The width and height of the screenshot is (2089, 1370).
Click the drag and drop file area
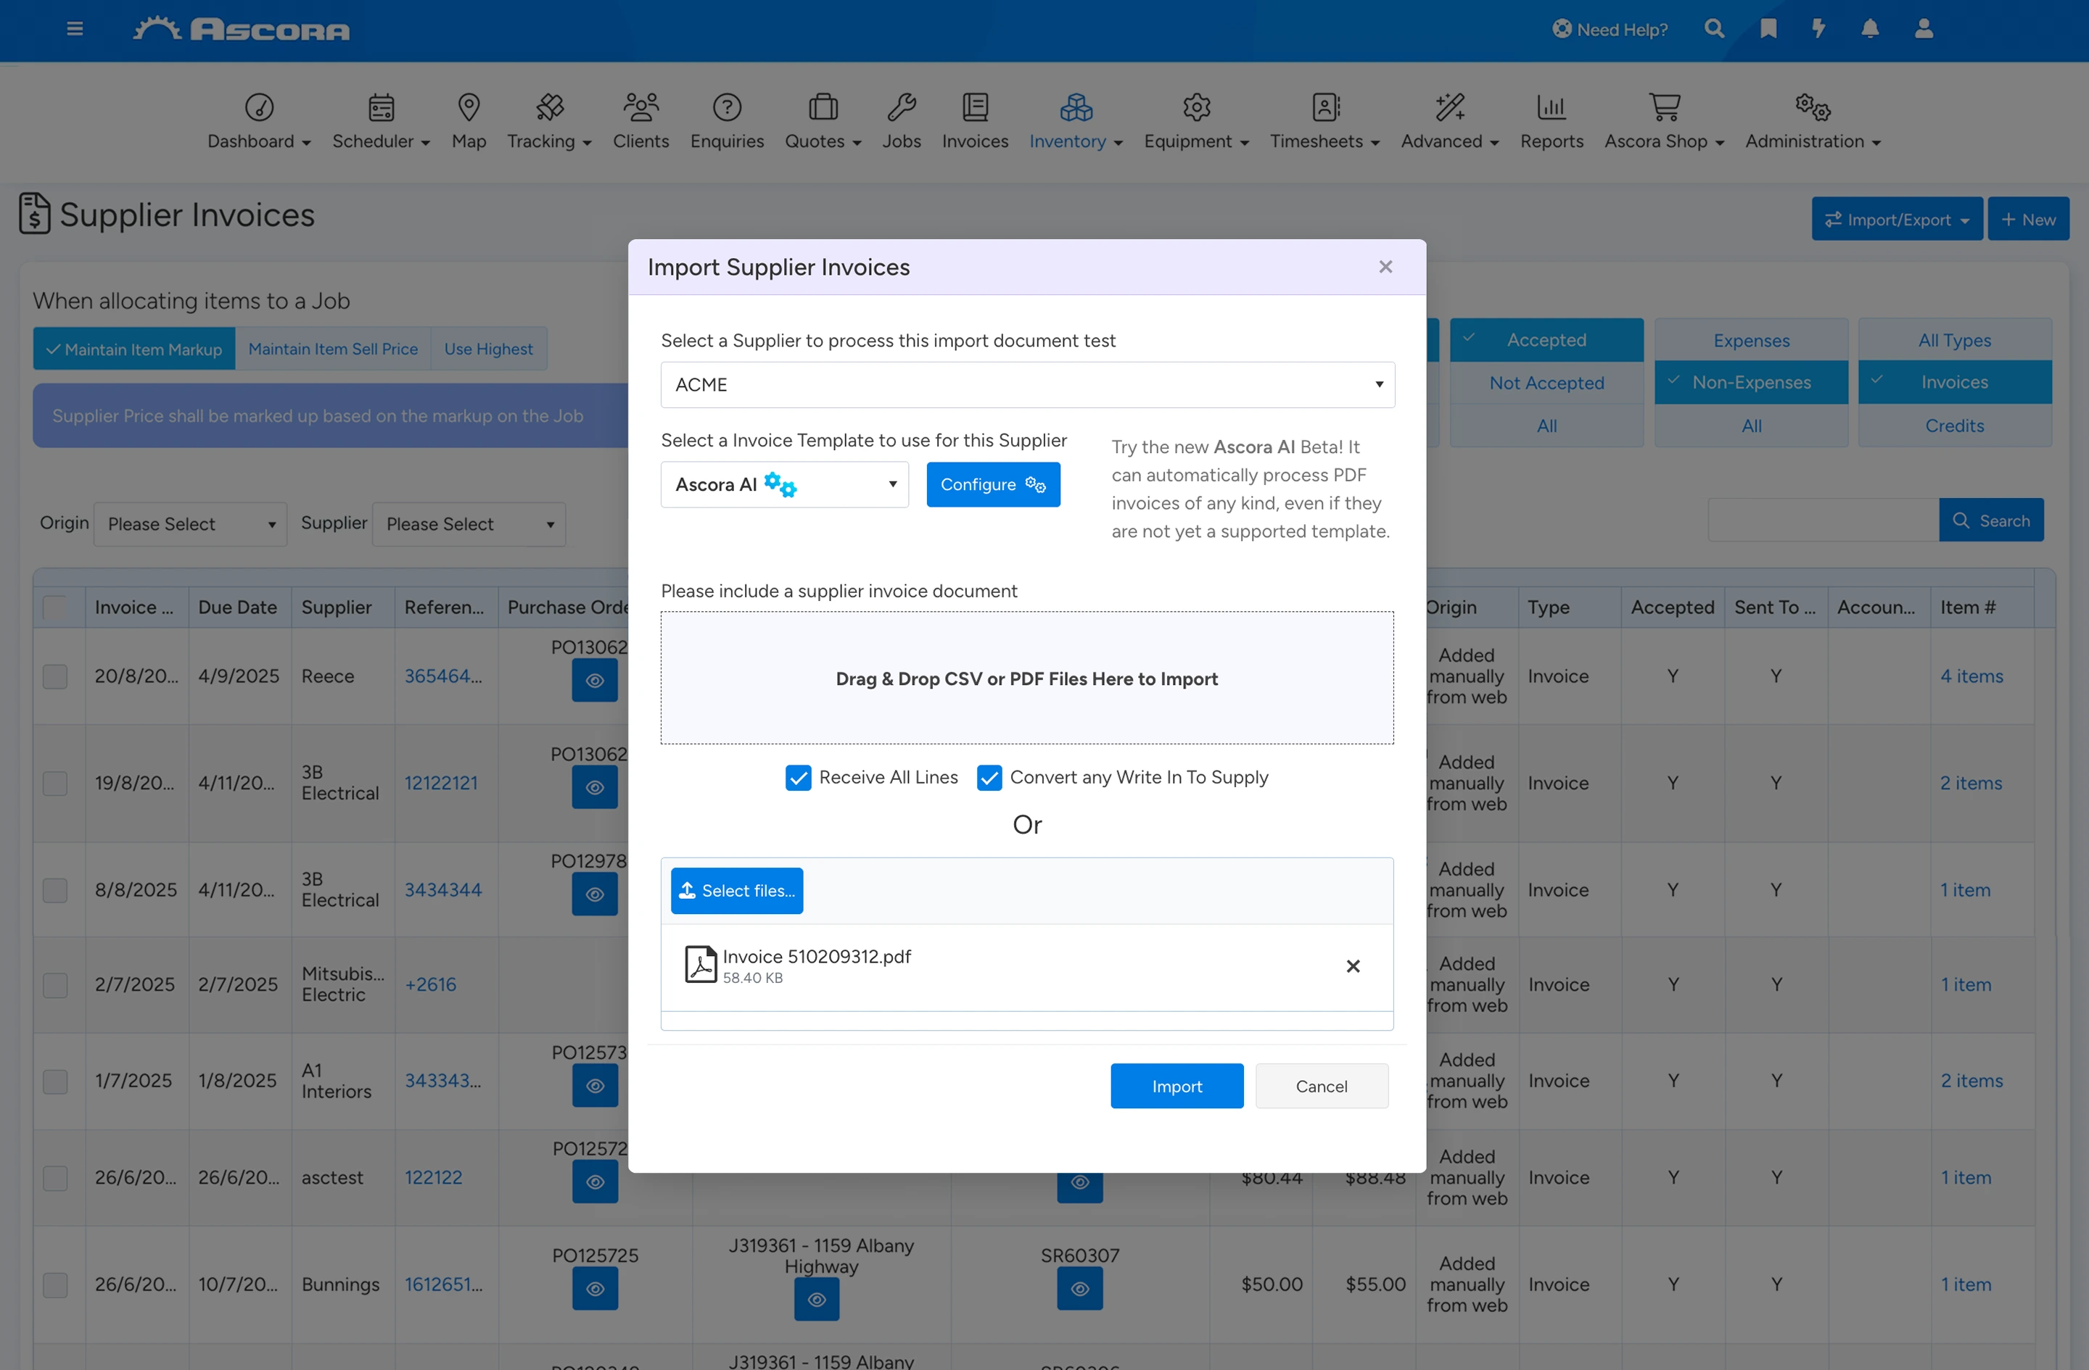1027,678
